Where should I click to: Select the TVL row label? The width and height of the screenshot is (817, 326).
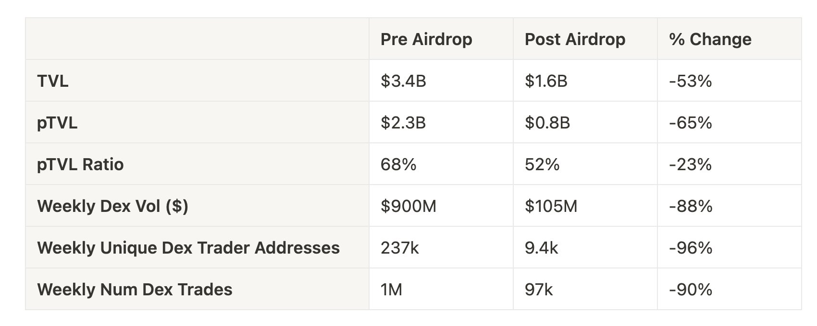coord(53,81)
